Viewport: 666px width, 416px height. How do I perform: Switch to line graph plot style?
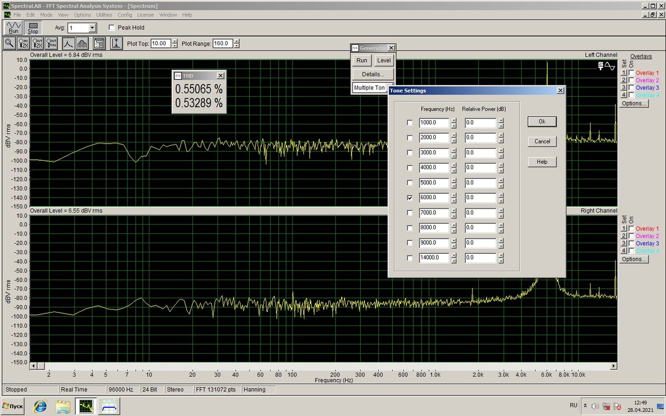tap(69, 43)
